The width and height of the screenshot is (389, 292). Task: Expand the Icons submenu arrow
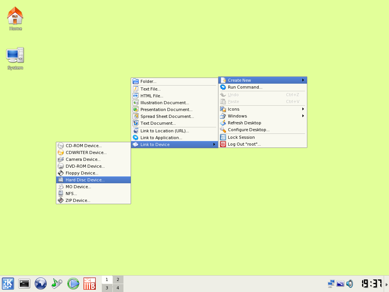pyautogui.click(x=303, y=109)
